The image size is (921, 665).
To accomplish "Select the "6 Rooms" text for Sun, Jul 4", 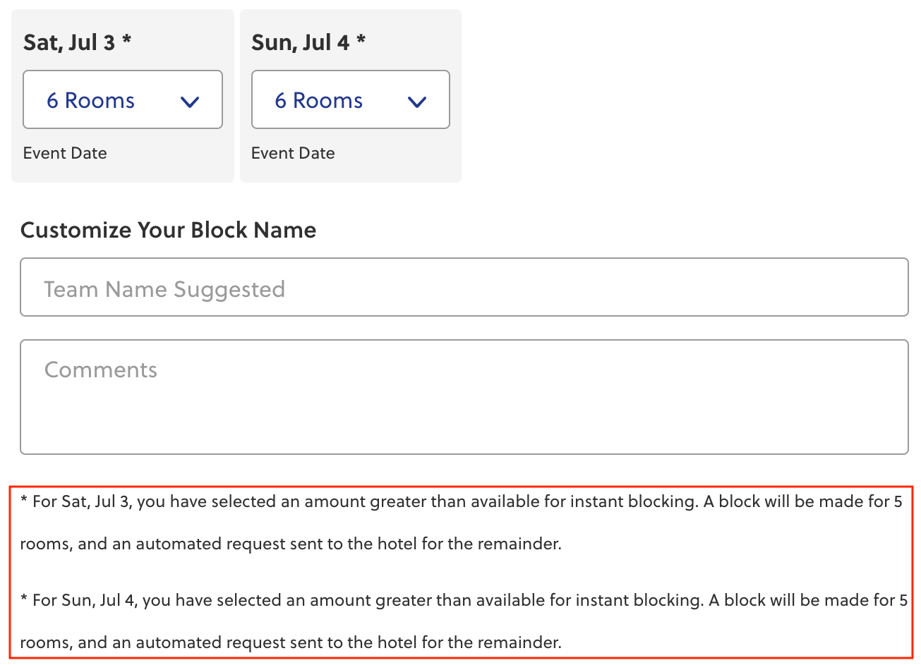I will (318, 100).
